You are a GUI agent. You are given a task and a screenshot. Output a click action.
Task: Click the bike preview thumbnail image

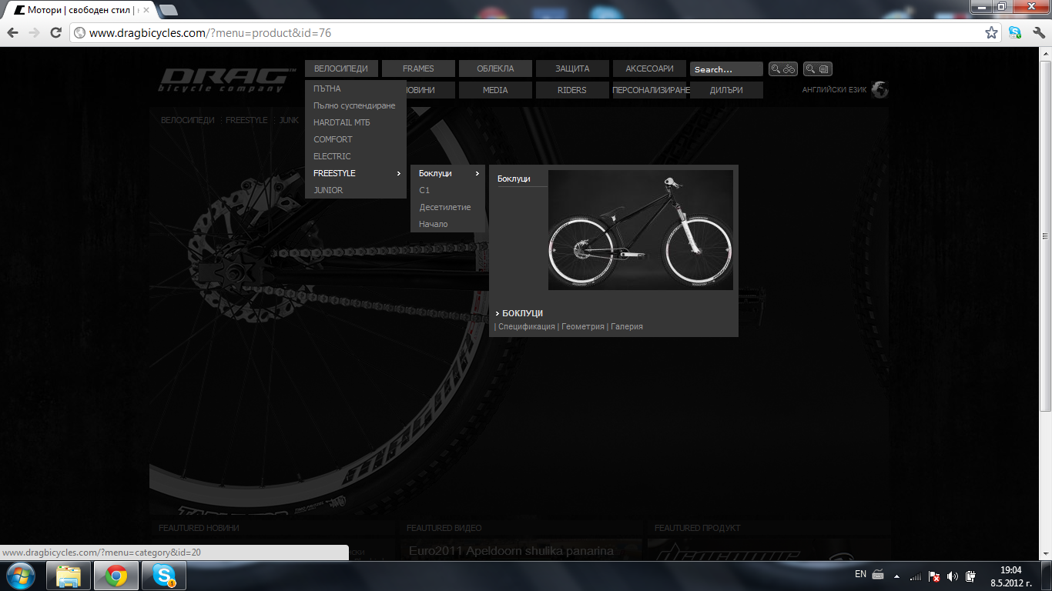point(640,230)
